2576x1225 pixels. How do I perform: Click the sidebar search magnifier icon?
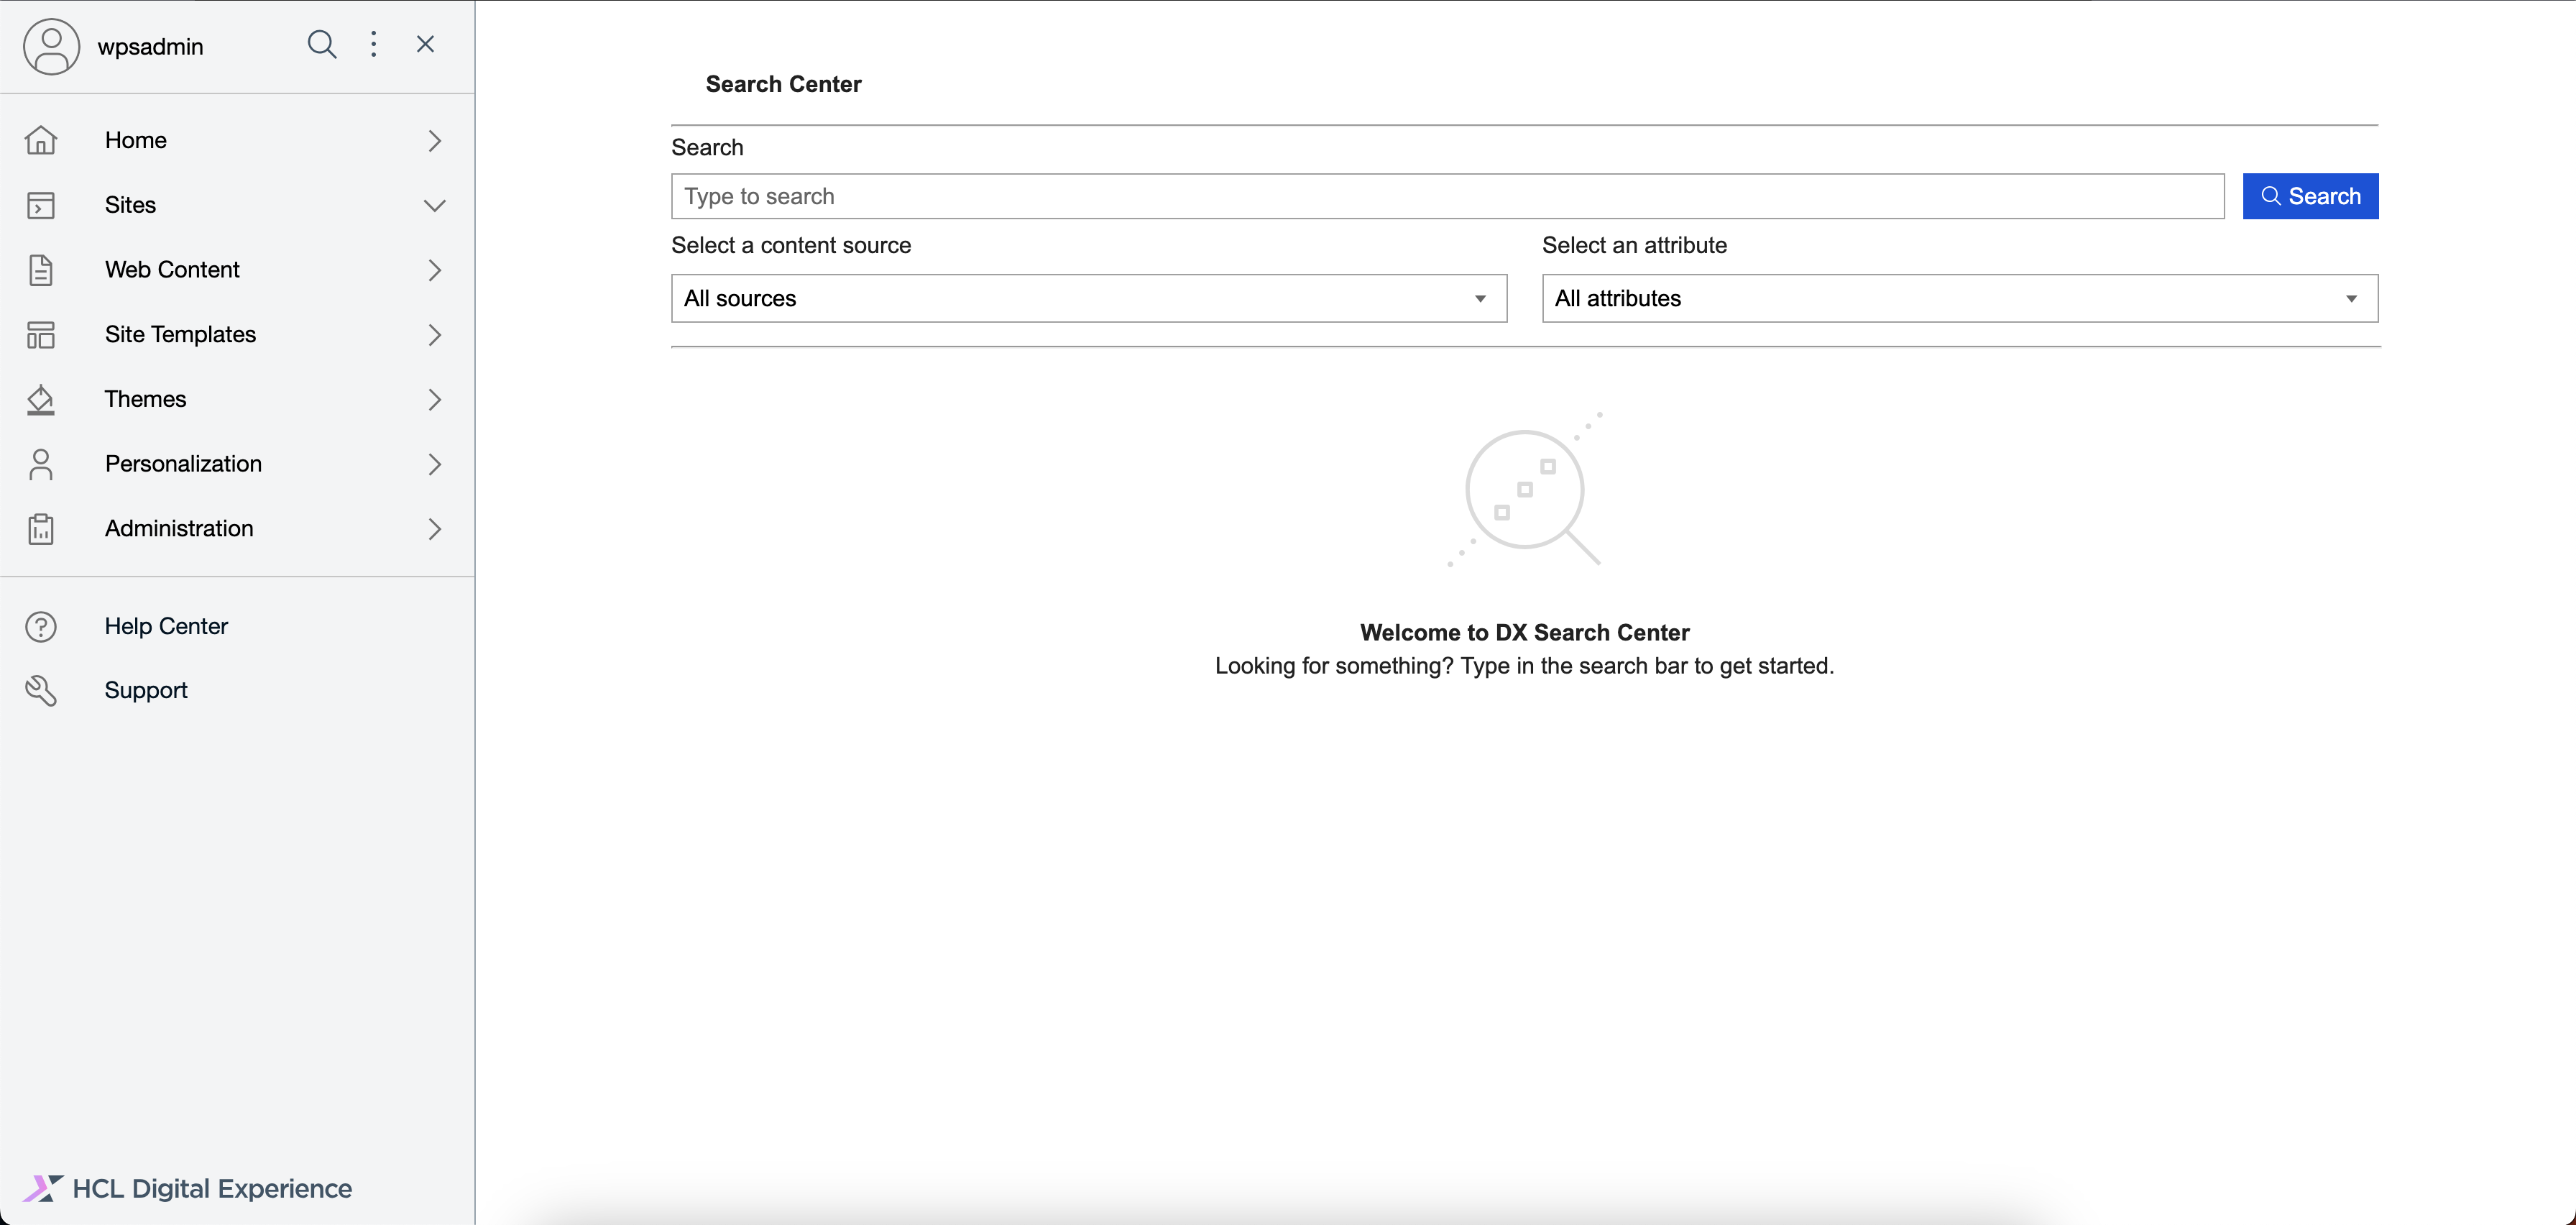(322, 44)
